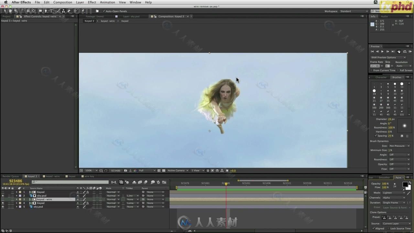Select the Eraser tool

click(69, 11)
